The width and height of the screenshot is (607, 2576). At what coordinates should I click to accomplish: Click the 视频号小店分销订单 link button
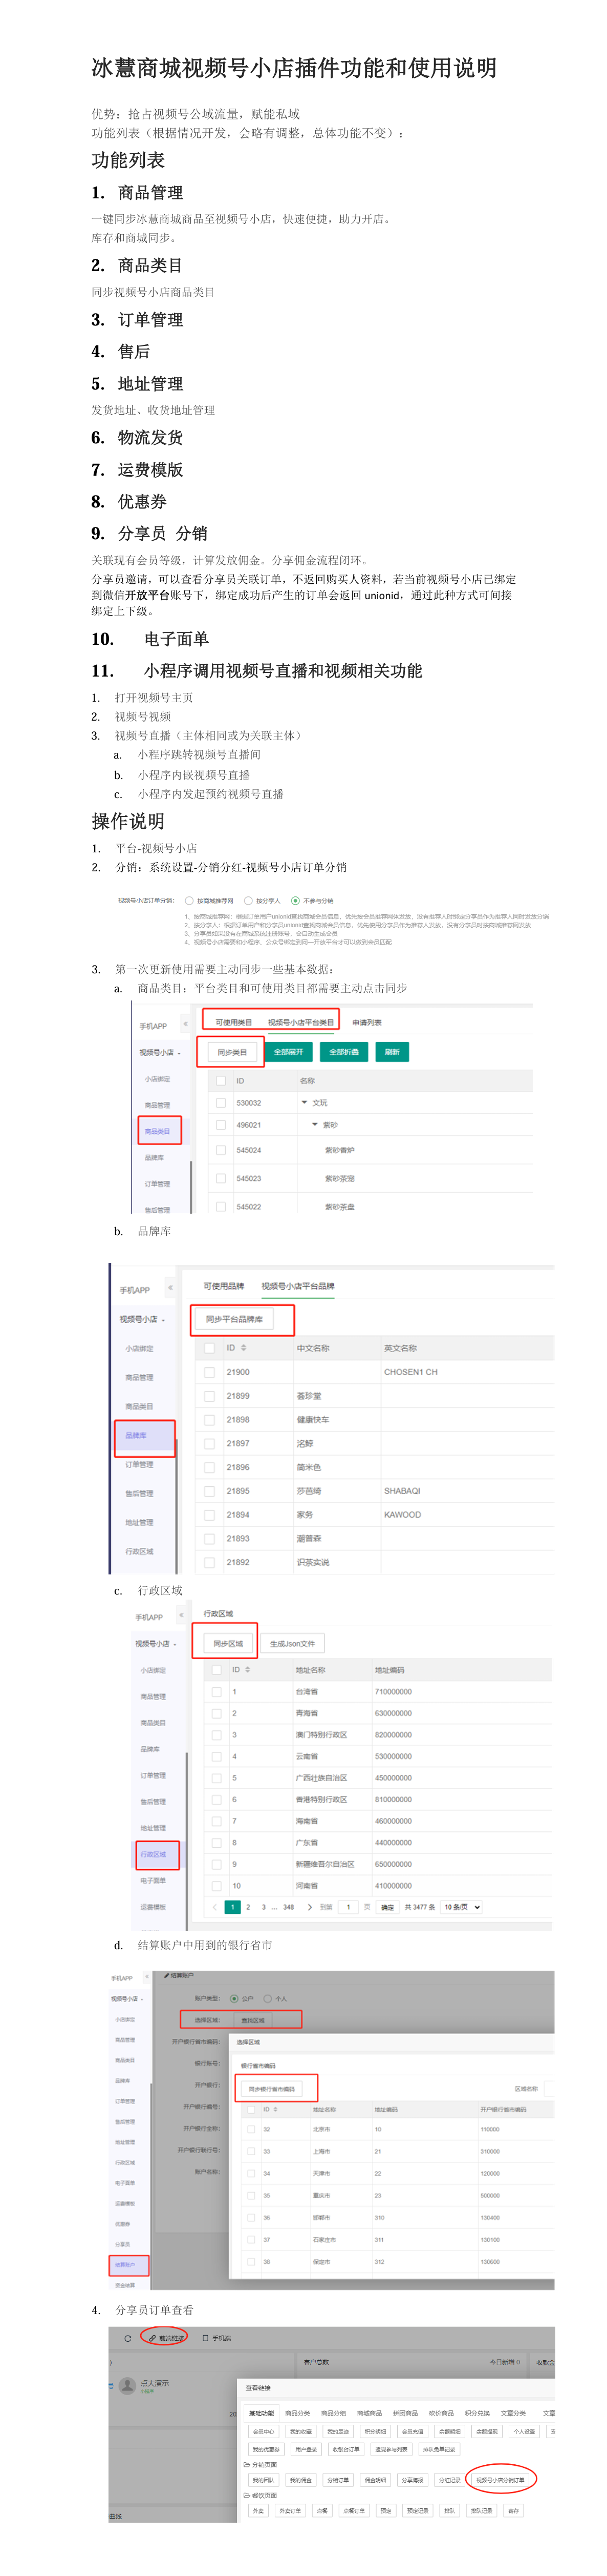[x=500, y=2479]
